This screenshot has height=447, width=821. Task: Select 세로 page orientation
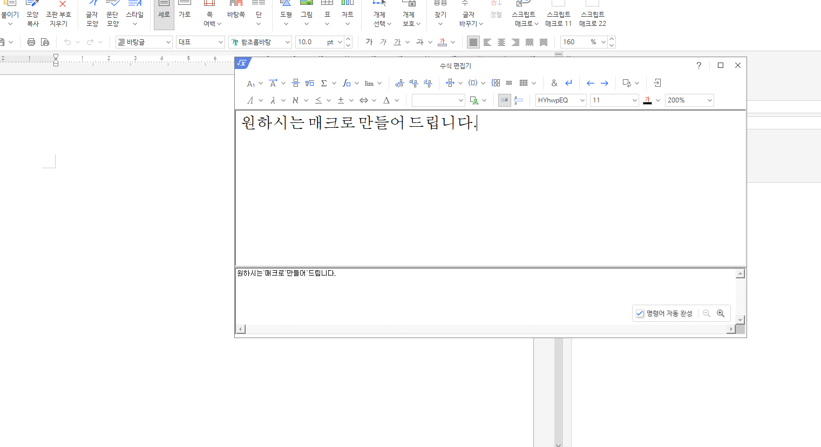click(164, 15)
